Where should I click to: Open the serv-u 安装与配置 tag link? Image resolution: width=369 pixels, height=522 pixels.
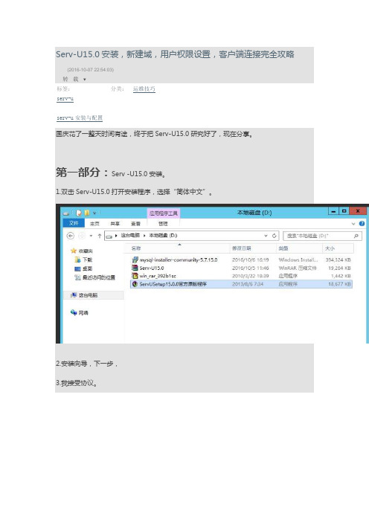click(80, 117)
